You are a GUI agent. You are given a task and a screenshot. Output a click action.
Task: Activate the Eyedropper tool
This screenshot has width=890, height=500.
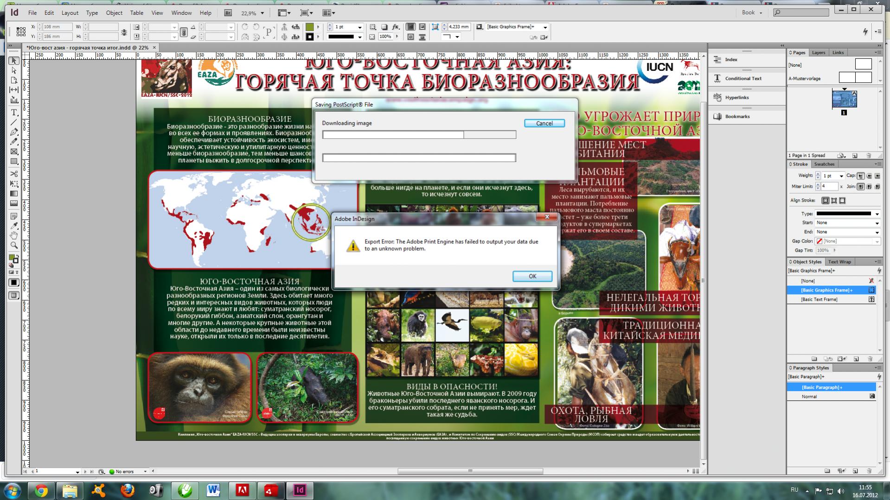14,226
